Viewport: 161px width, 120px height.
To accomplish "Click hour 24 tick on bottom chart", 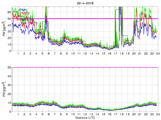I will (158, 114).
